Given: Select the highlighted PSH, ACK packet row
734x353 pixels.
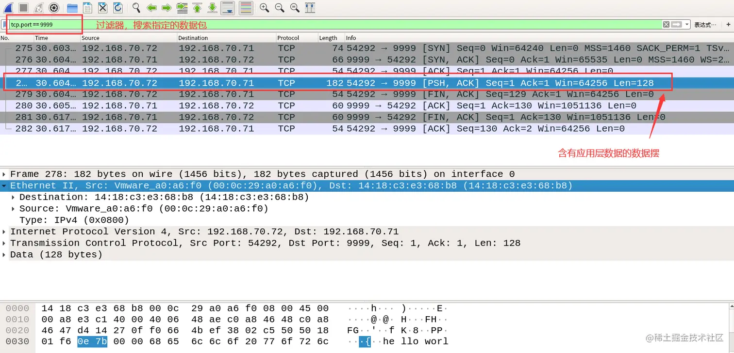Looking at the screenshot, I should point(367,83).
